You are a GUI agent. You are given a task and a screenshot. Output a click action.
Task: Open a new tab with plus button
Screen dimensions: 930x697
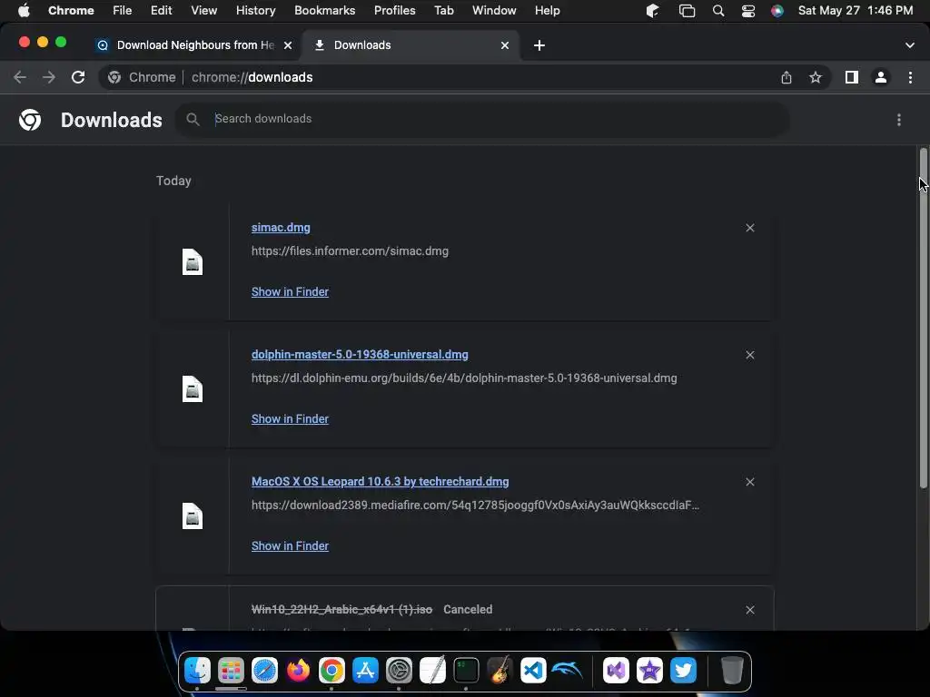point(539,45)
